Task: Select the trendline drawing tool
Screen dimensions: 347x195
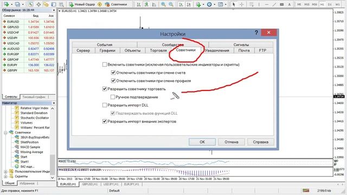Action: [274, 4]
